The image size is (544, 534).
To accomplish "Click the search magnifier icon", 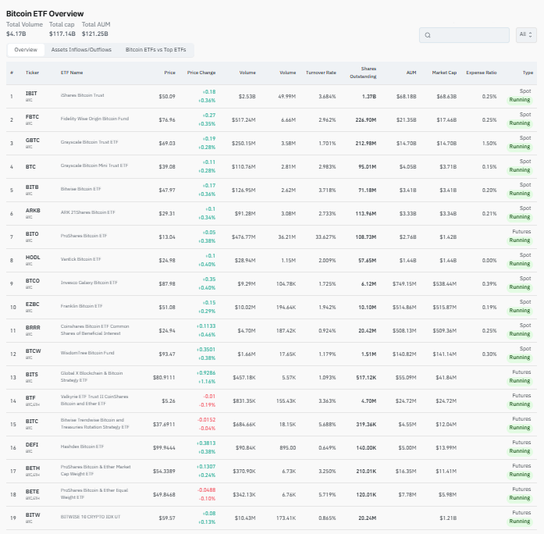I will point(428,35).
